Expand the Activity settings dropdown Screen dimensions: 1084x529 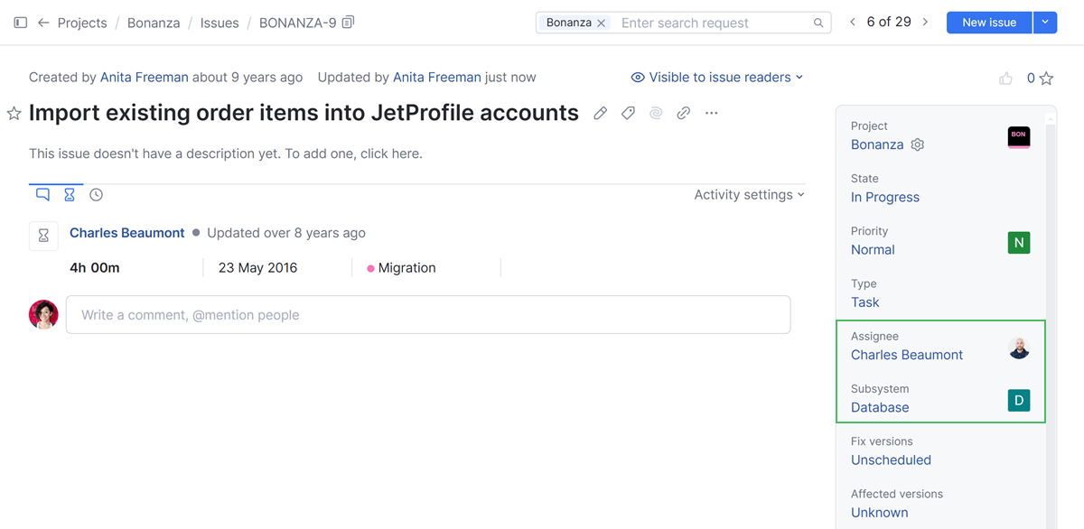(x=749, y=195)
